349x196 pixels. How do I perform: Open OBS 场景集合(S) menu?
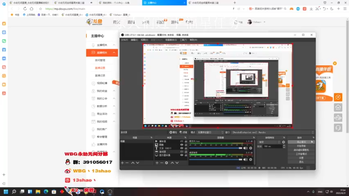coord(171,40)
